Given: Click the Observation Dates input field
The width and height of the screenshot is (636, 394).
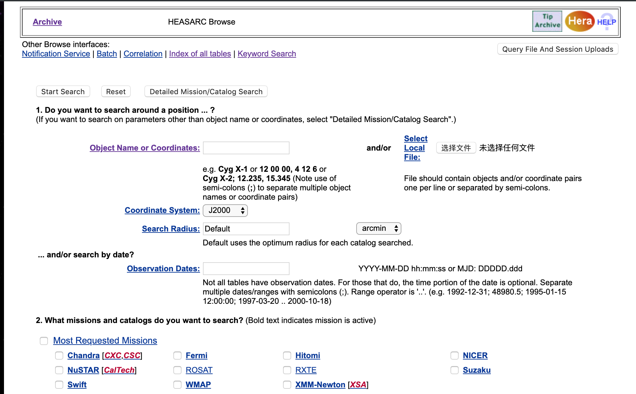Looking at the screenshot, I should pyautogui.click(x=246, y=269).
